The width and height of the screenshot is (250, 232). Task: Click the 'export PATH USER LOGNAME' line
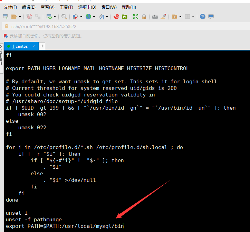point(97,68)
